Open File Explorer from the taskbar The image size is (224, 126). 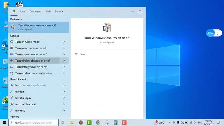point(72,122)
